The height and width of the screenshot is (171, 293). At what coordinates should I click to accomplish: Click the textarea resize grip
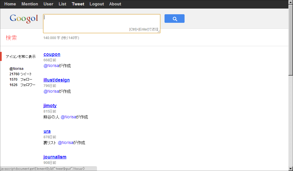(x=159, y=31)
